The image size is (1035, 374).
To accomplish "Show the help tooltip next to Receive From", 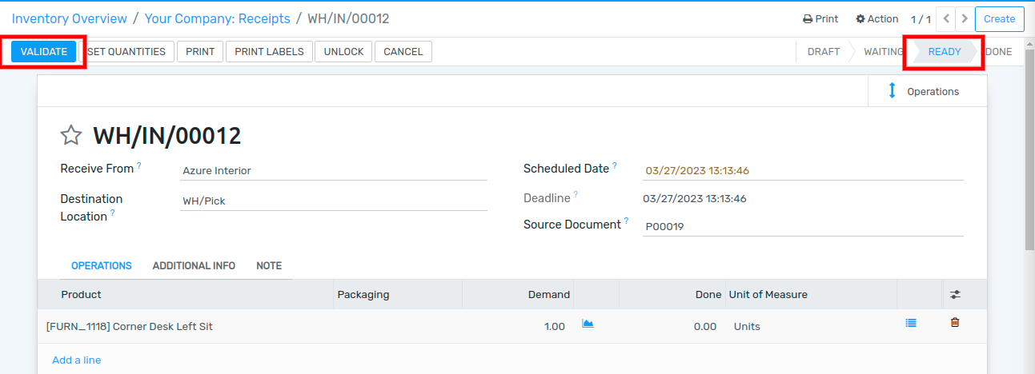I will 138,165.
